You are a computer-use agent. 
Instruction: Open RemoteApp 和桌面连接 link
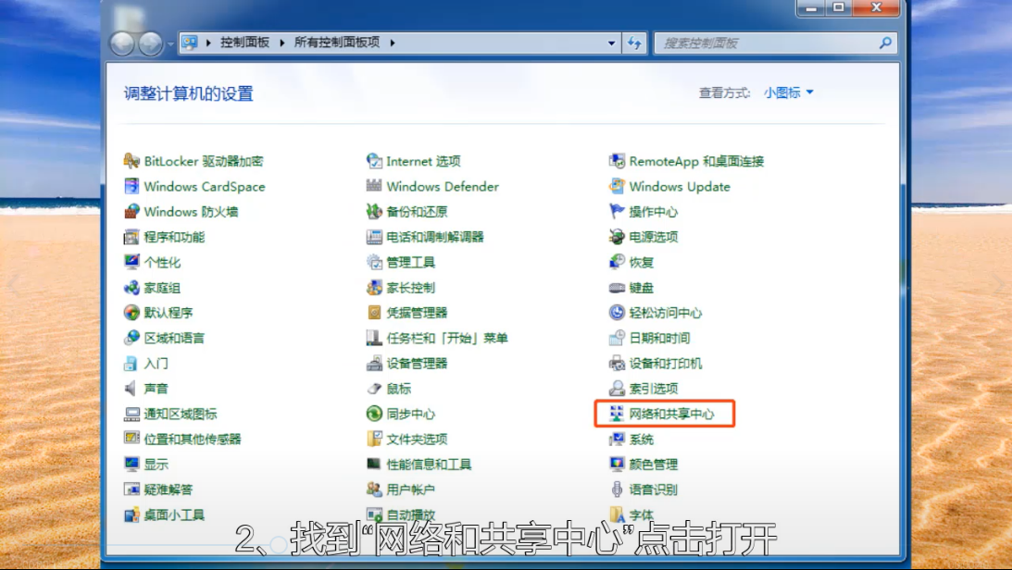(696, 161)
